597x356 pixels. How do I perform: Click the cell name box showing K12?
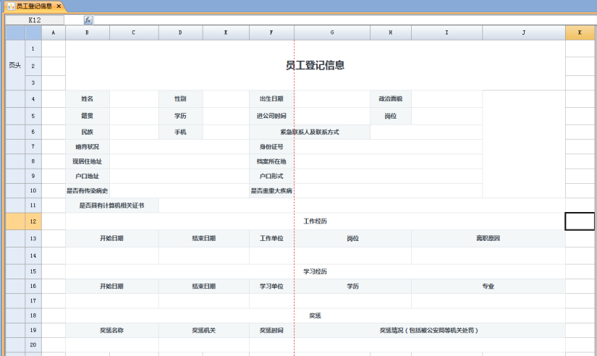tap(36, 20)
